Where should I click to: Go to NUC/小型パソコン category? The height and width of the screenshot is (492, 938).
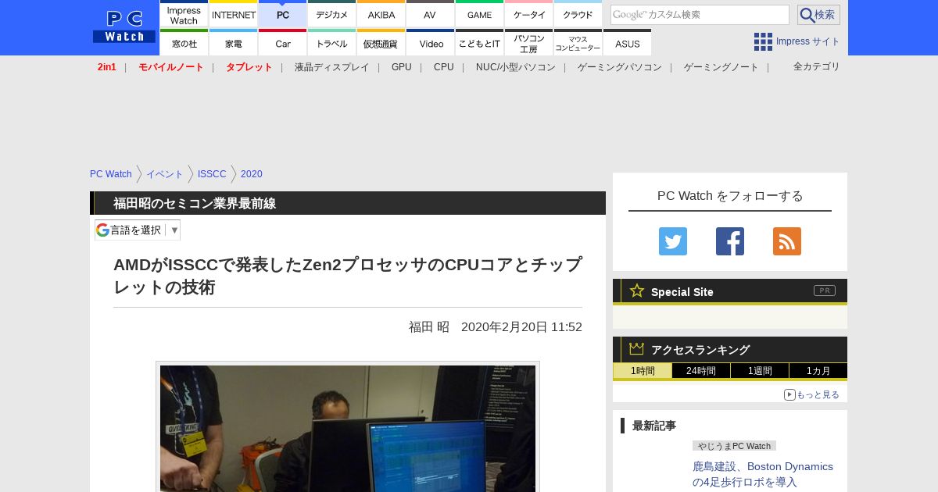516,67
